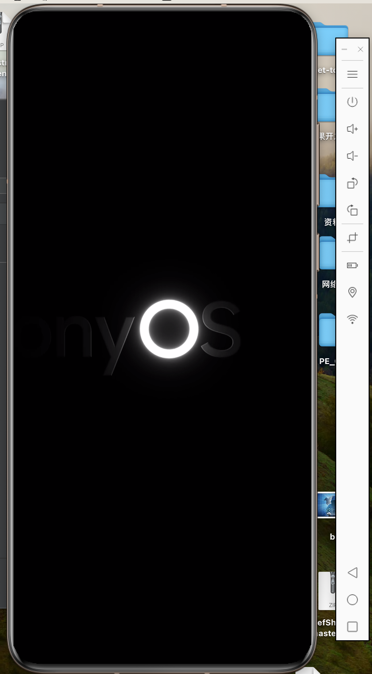
Task: Click the Home circle navigation button
Action: (352, 600)
